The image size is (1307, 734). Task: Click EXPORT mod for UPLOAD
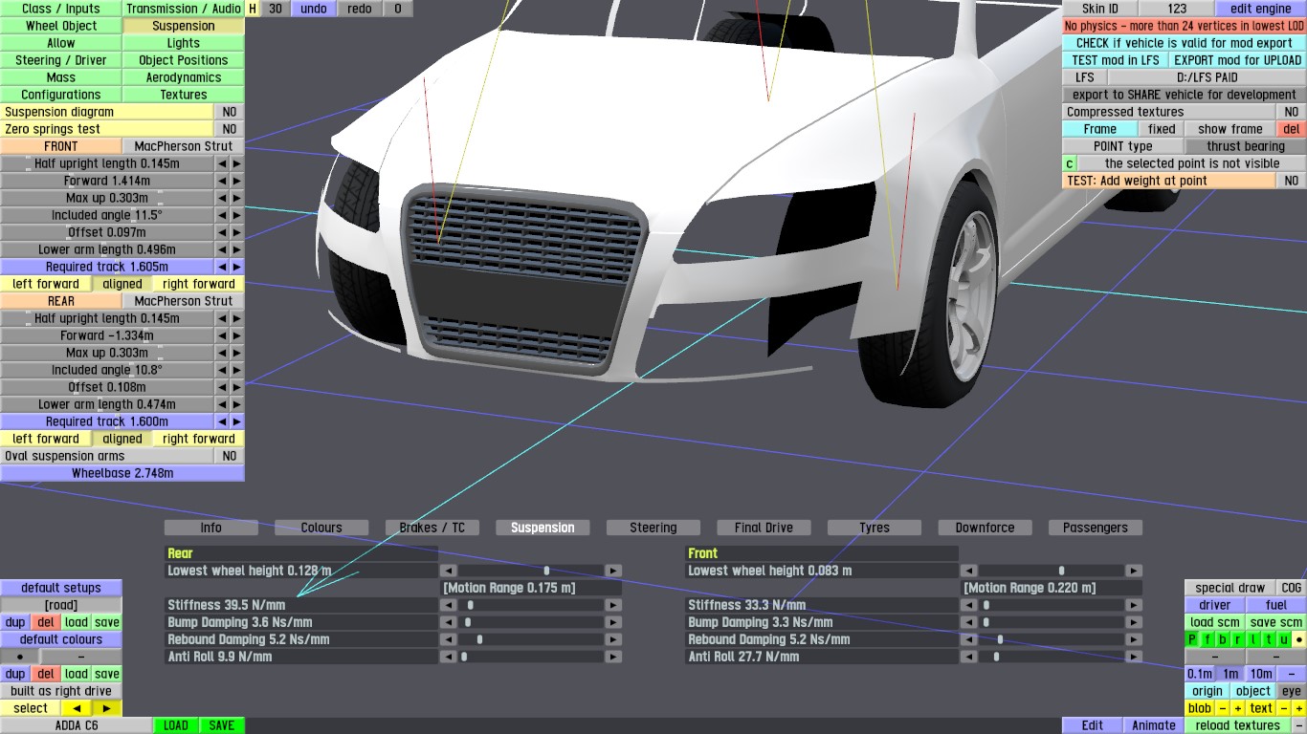1238,60
